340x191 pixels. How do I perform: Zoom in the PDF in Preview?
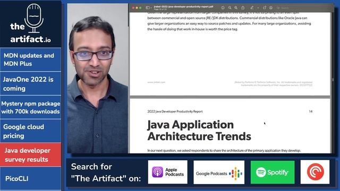tap(236, 7)
